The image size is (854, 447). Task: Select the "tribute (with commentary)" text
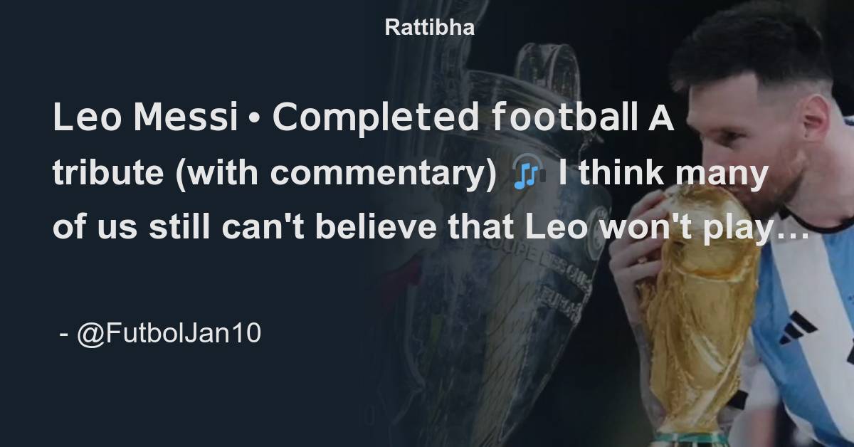[275, 174]
